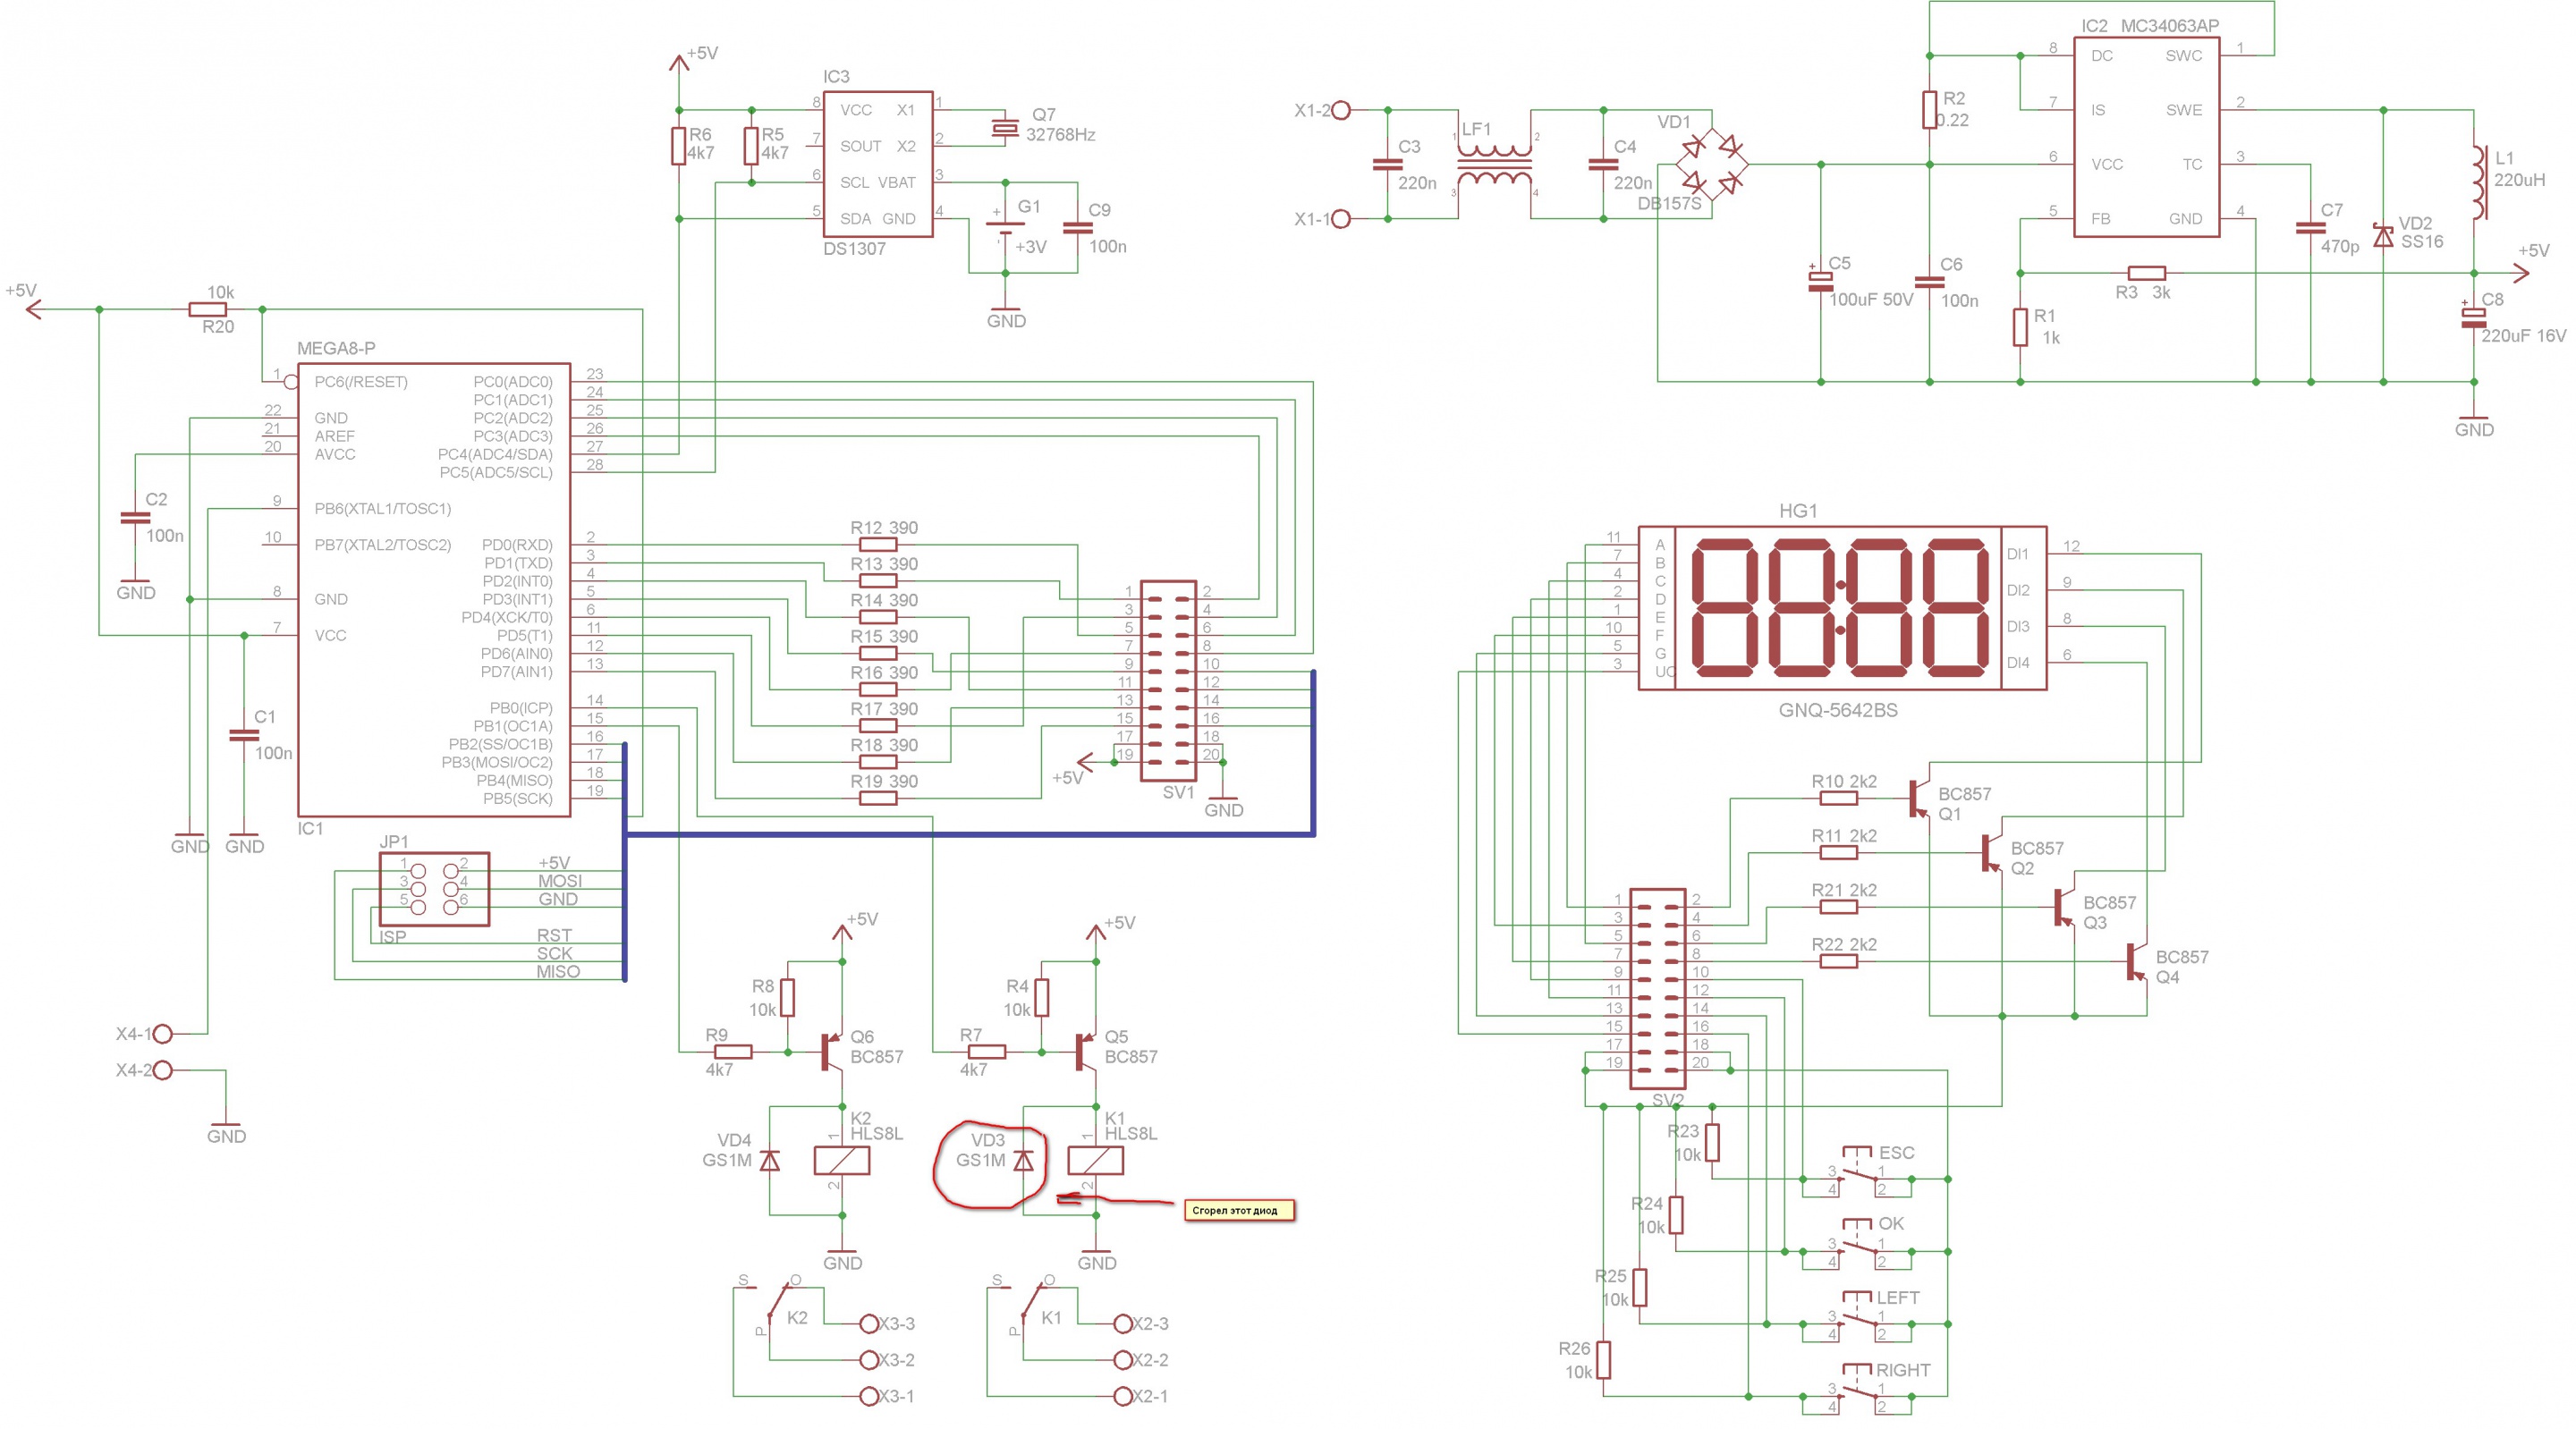Select transistor Q3 BC857
Image resolution: width=2576 pixels, height=1429 pixels.
tap(2065, 907)
